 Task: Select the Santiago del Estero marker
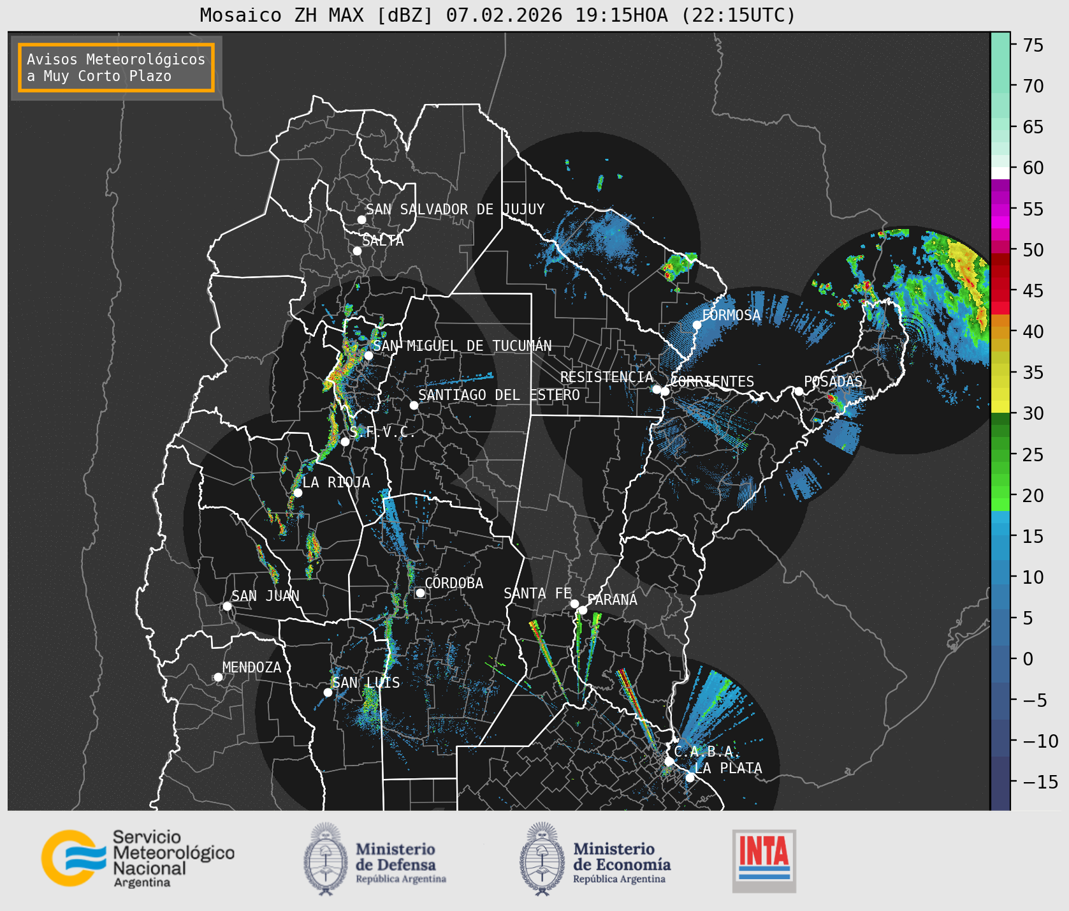coord(414,405)
